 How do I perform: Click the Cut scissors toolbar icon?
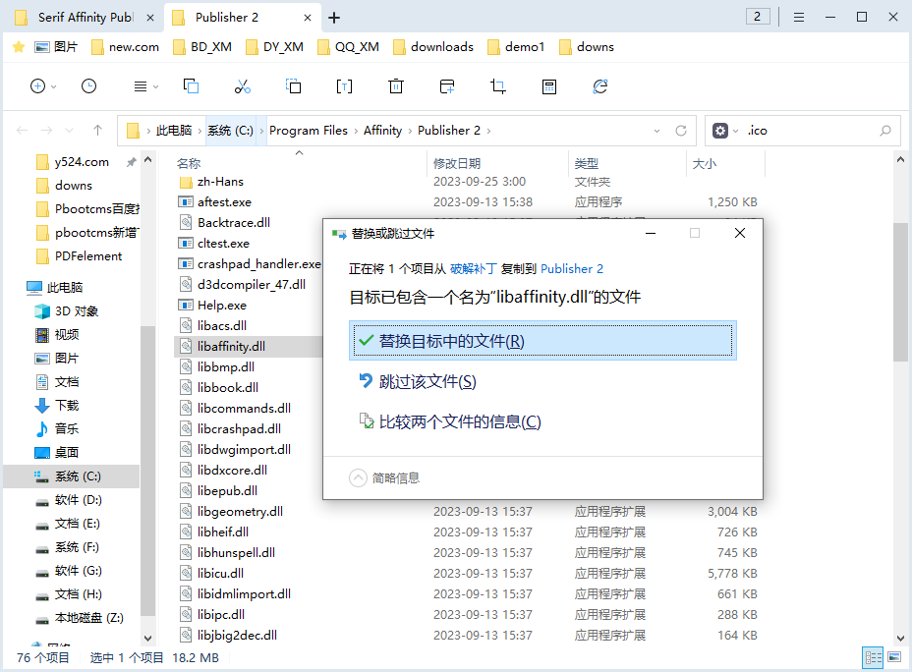tap(242, 86)
